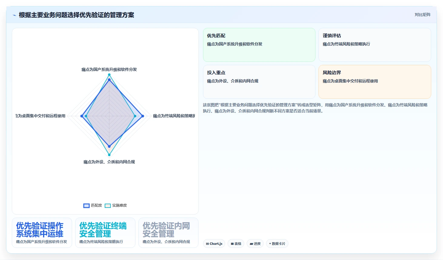Click 痛点为桌面集中交付和远程使用 text in 风险边界 card
The image size is (443, 260).
(350, 81)
